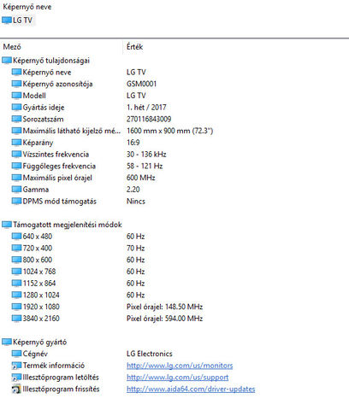The image size is (349, 410).
Task: Select the 16:9 aspect ratio value
Action: pos(133,143)
